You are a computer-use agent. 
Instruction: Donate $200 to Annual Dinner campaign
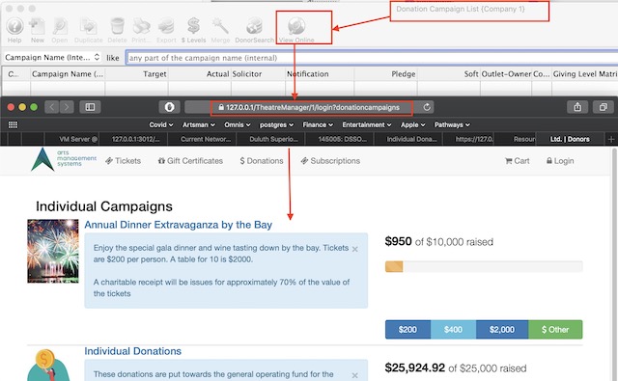[x=407, y=330]
